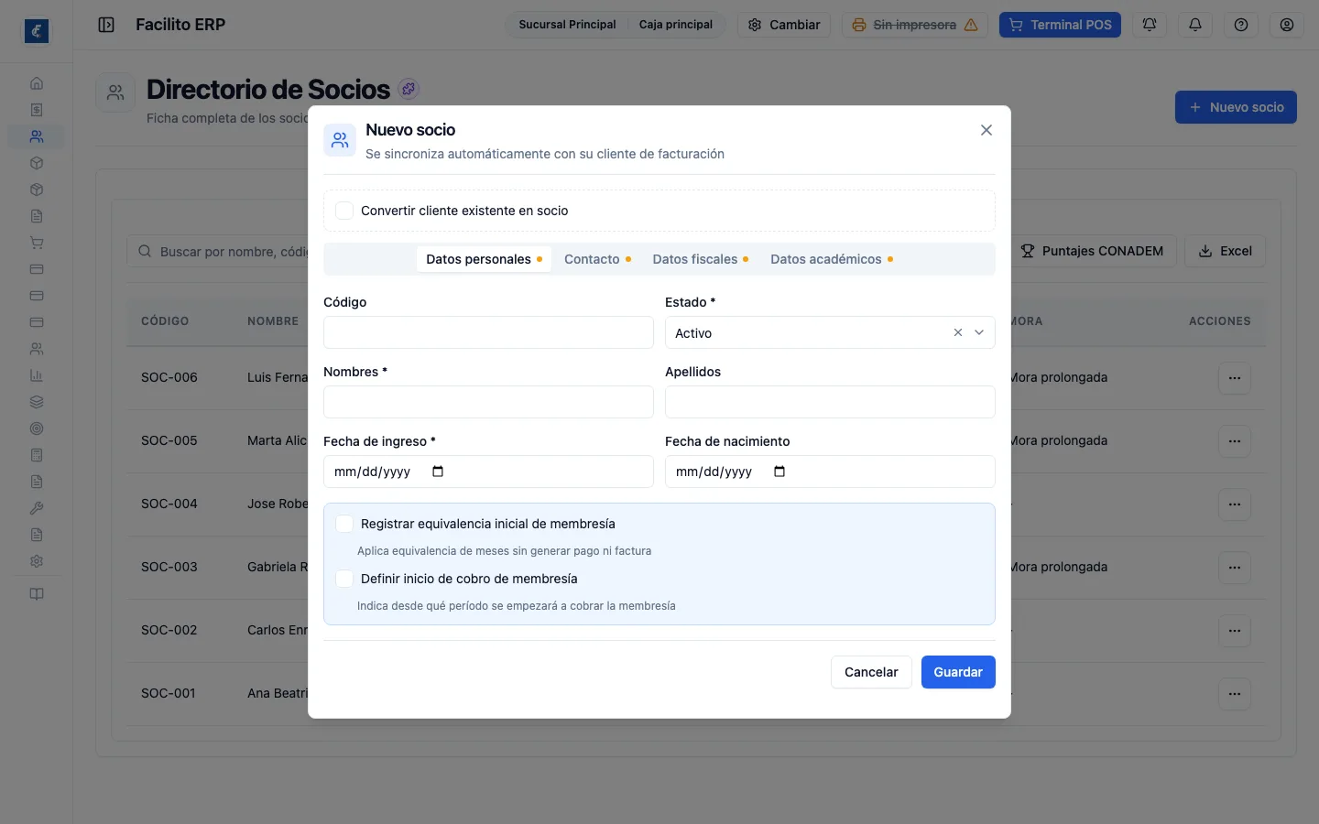Open the help question mark icon
The image size is (1319, 824).
point(1241,25)
